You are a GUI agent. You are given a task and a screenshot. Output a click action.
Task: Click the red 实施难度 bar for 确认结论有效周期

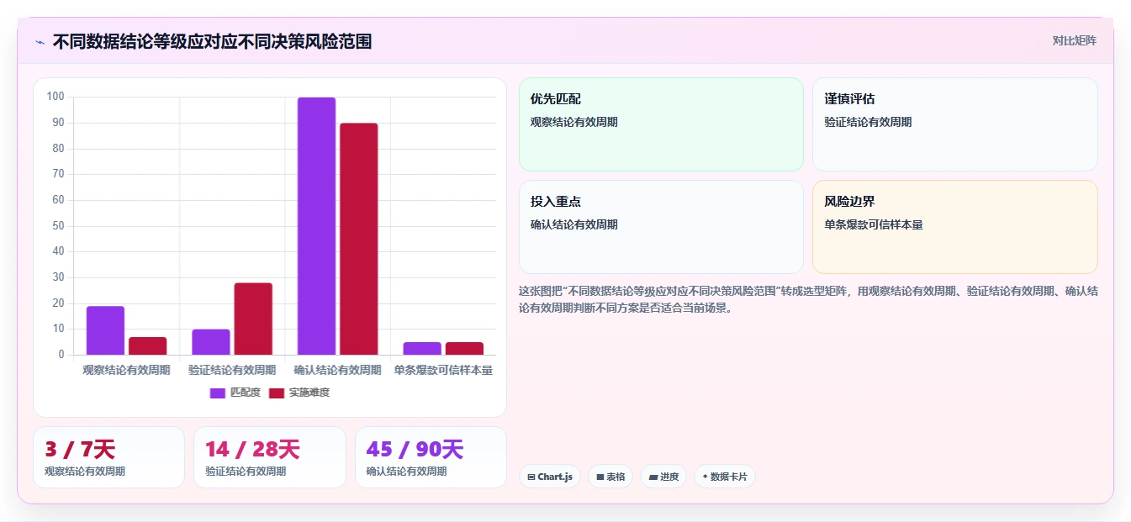click(x=358, y=239)
